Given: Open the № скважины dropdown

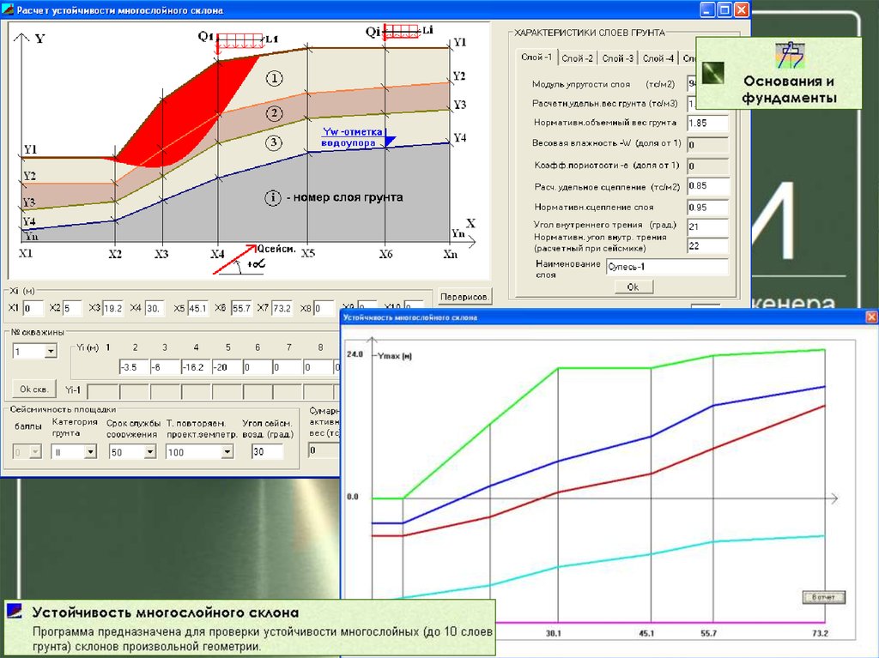Looking at the screenshot, I should (50, 351).
